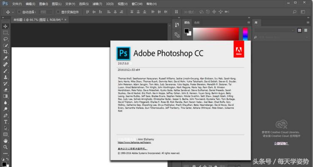The image size is (313, 167).
Task: Select the Horizontal Type tool
Action: pos(5,122)
